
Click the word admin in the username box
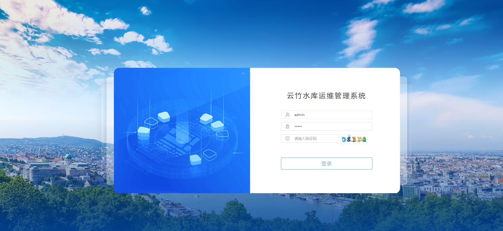tap(299, 115)
